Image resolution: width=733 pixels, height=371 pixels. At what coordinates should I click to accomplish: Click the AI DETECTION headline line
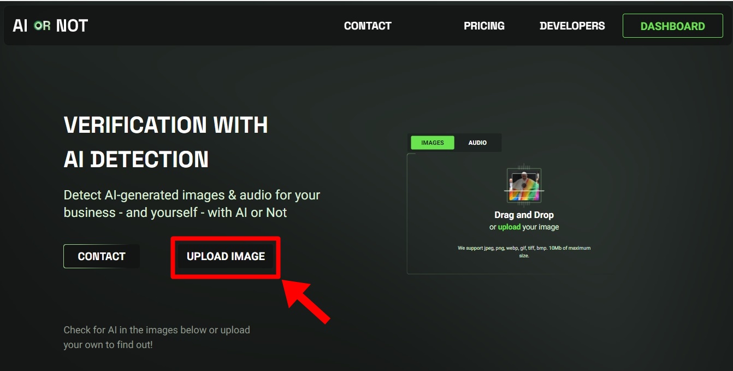coord(136,160)
